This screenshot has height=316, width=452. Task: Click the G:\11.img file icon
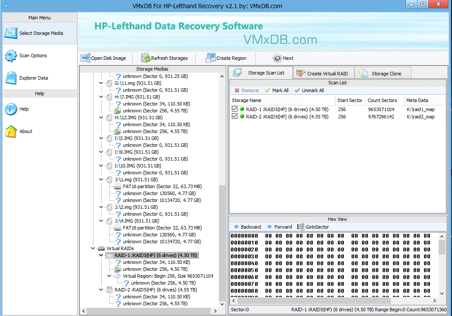click(109, 83)
